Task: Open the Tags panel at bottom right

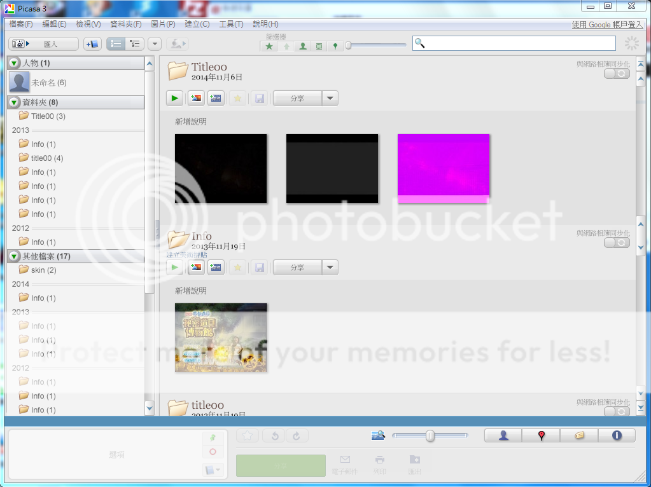Action: tap(578, 436)
